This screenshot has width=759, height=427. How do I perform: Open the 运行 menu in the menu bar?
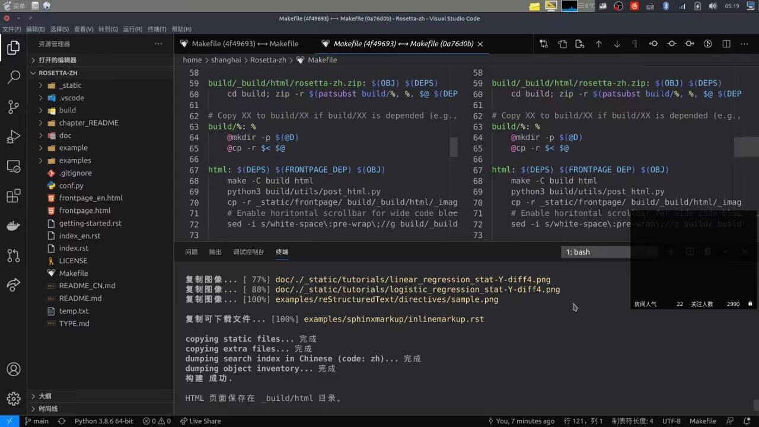click(133, 29)
